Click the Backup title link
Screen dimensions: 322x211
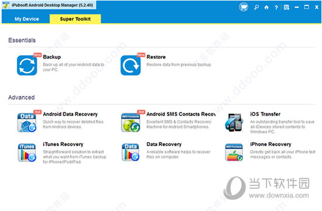[x=52, y=57]
